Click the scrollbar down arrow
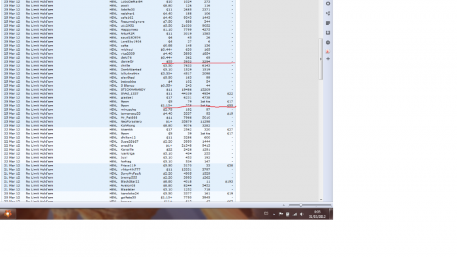Screen dimensions: 457x257 coord(321,200)
